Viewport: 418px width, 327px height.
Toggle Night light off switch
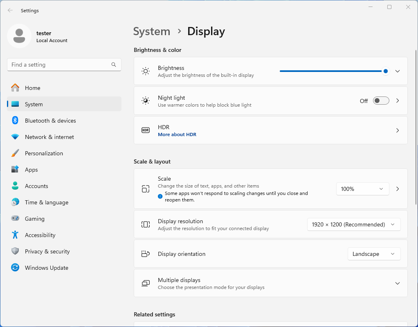pyautogui.click(x=381, y=101)
